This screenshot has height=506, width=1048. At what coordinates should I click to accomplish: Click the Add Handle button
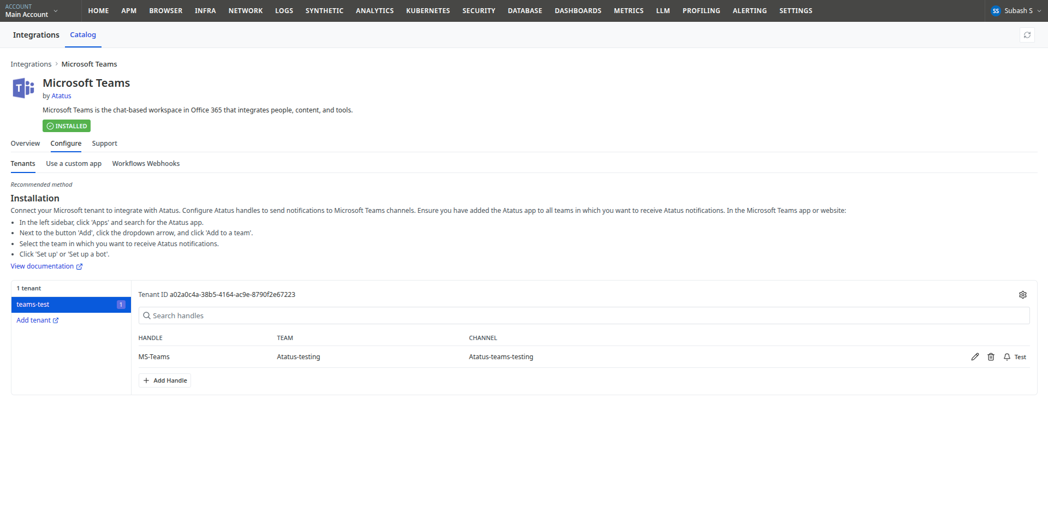pos(165,380)
